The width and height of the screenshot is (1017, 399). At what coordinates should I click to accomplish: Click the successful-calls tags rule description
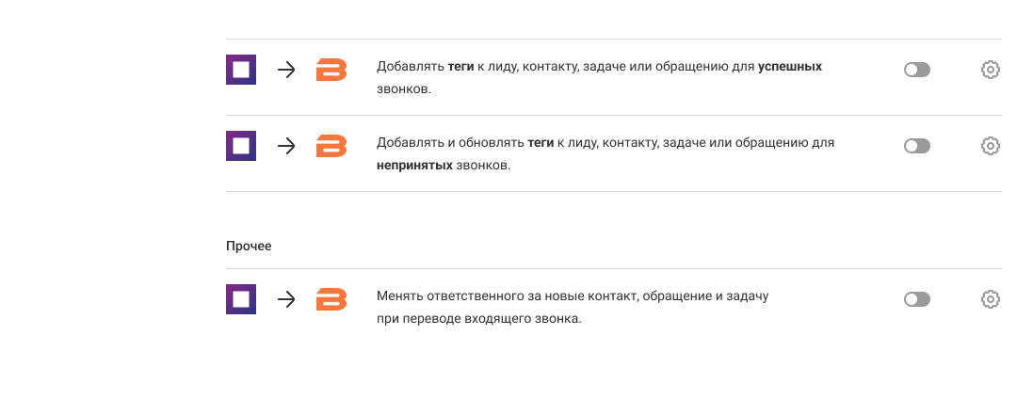[x=599, y=78]
